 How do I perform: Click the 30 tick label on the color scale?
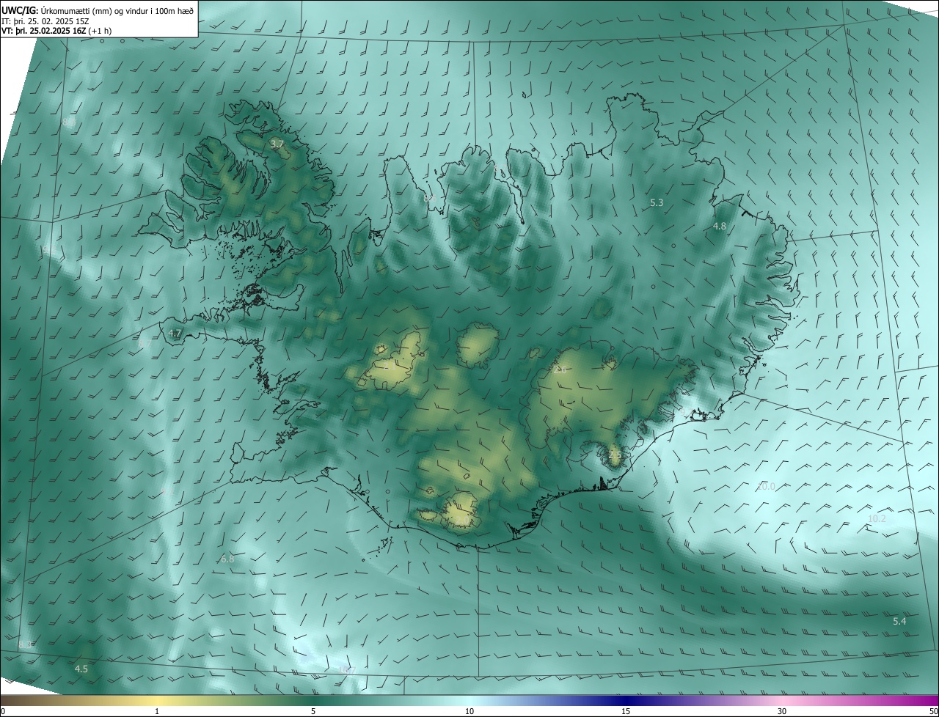[782, 711]
